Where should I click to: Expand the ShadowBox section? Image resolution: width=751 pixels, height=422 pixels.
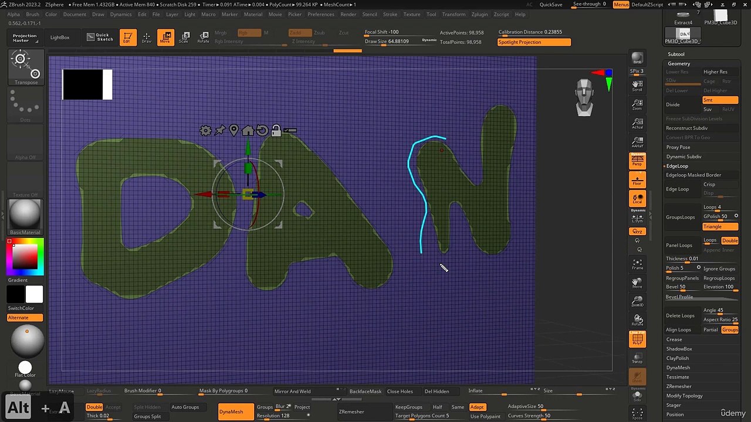(679, 349)
